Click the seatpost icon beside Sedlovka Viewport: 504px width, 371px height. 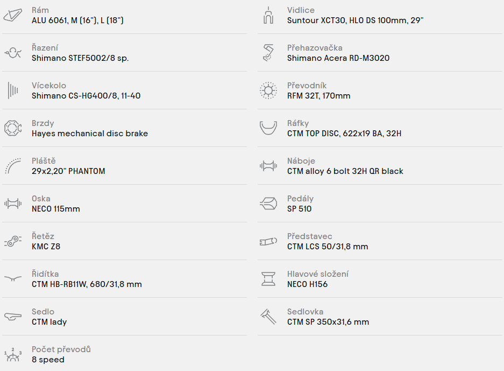click(268, 317)
